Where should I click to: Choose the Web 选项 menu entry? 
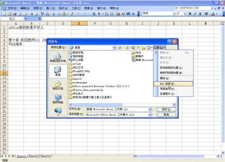point(173,84)
